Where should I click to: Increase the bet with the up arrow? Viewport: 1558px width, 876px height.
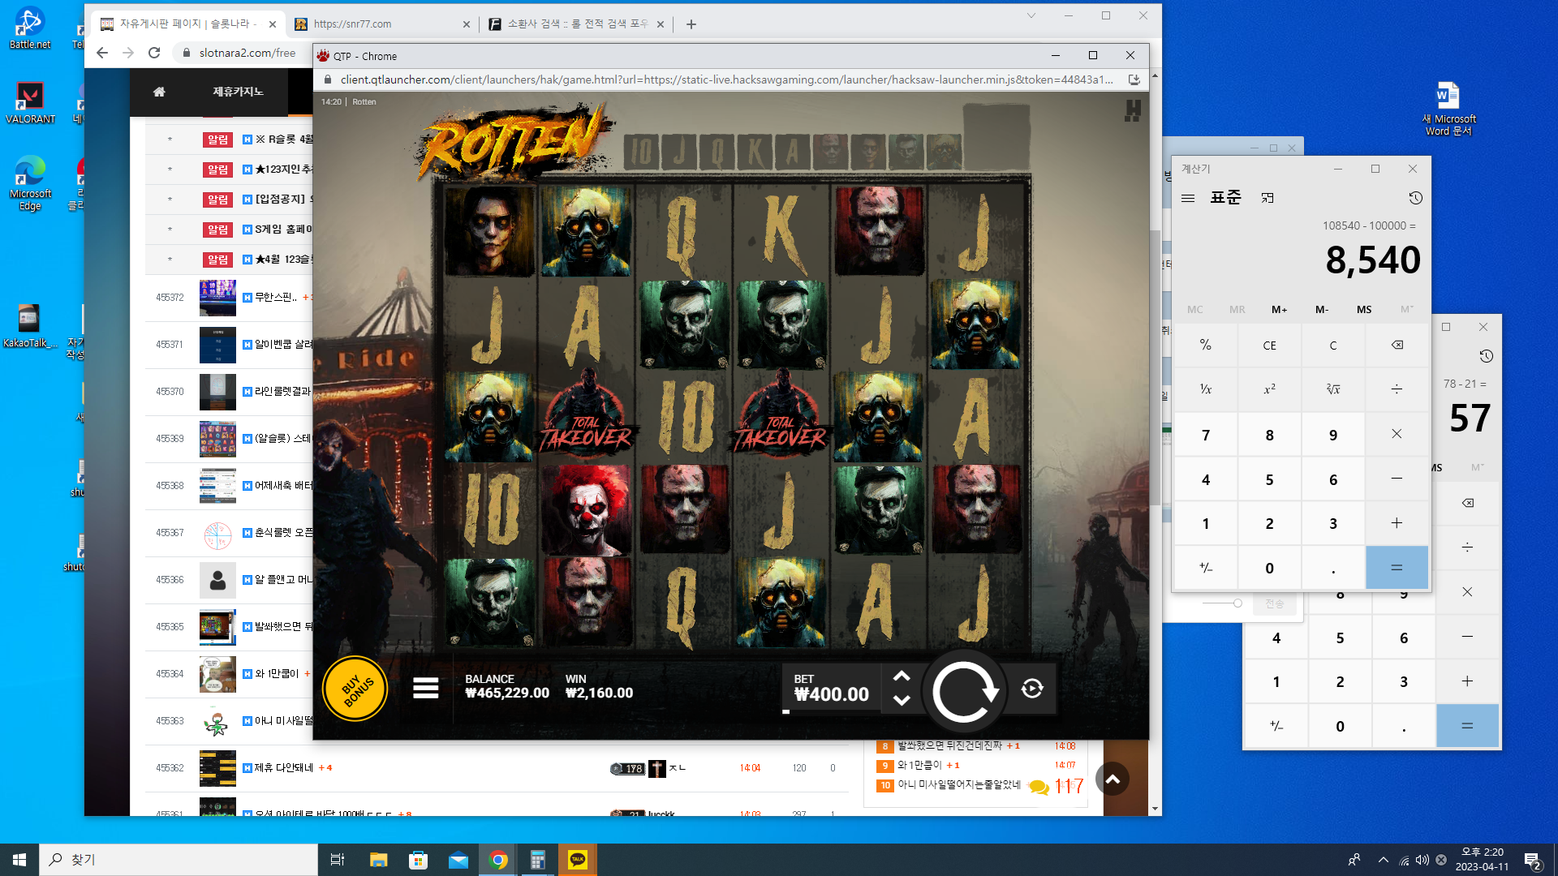(x=902, y=676)
